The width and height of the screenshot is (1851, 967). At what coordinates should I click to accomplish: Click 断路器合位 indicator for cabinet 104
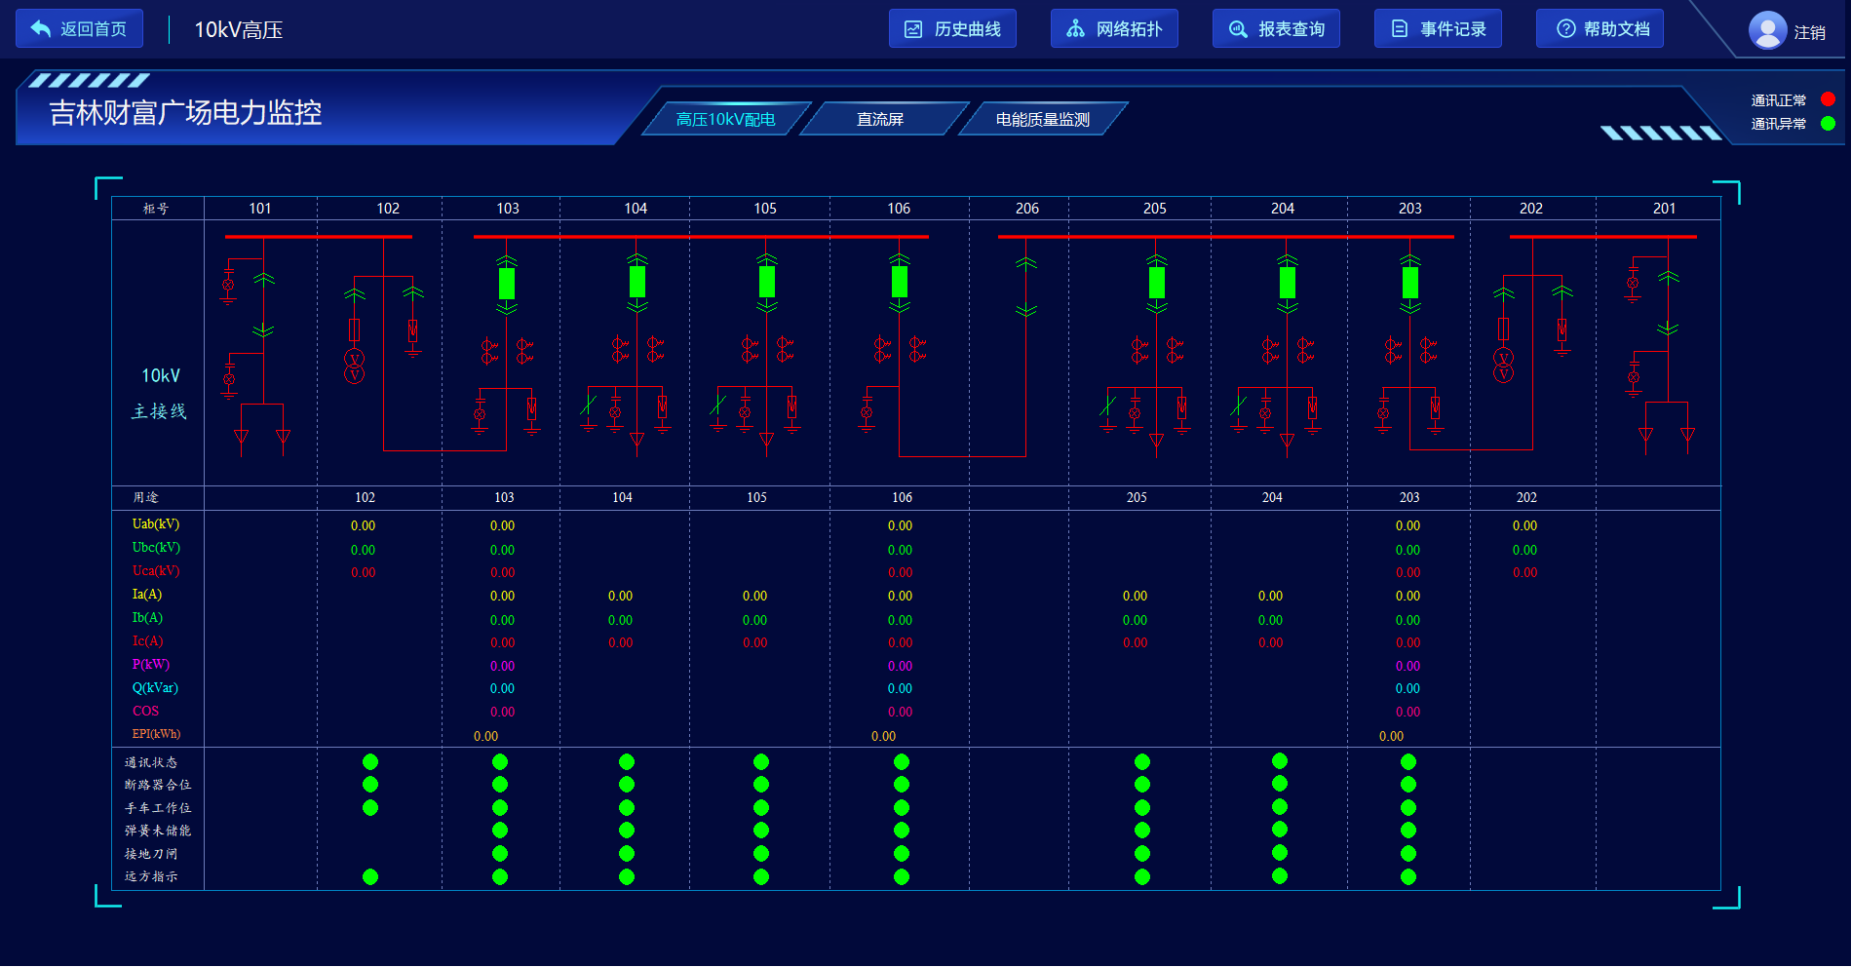pos(627,785)
